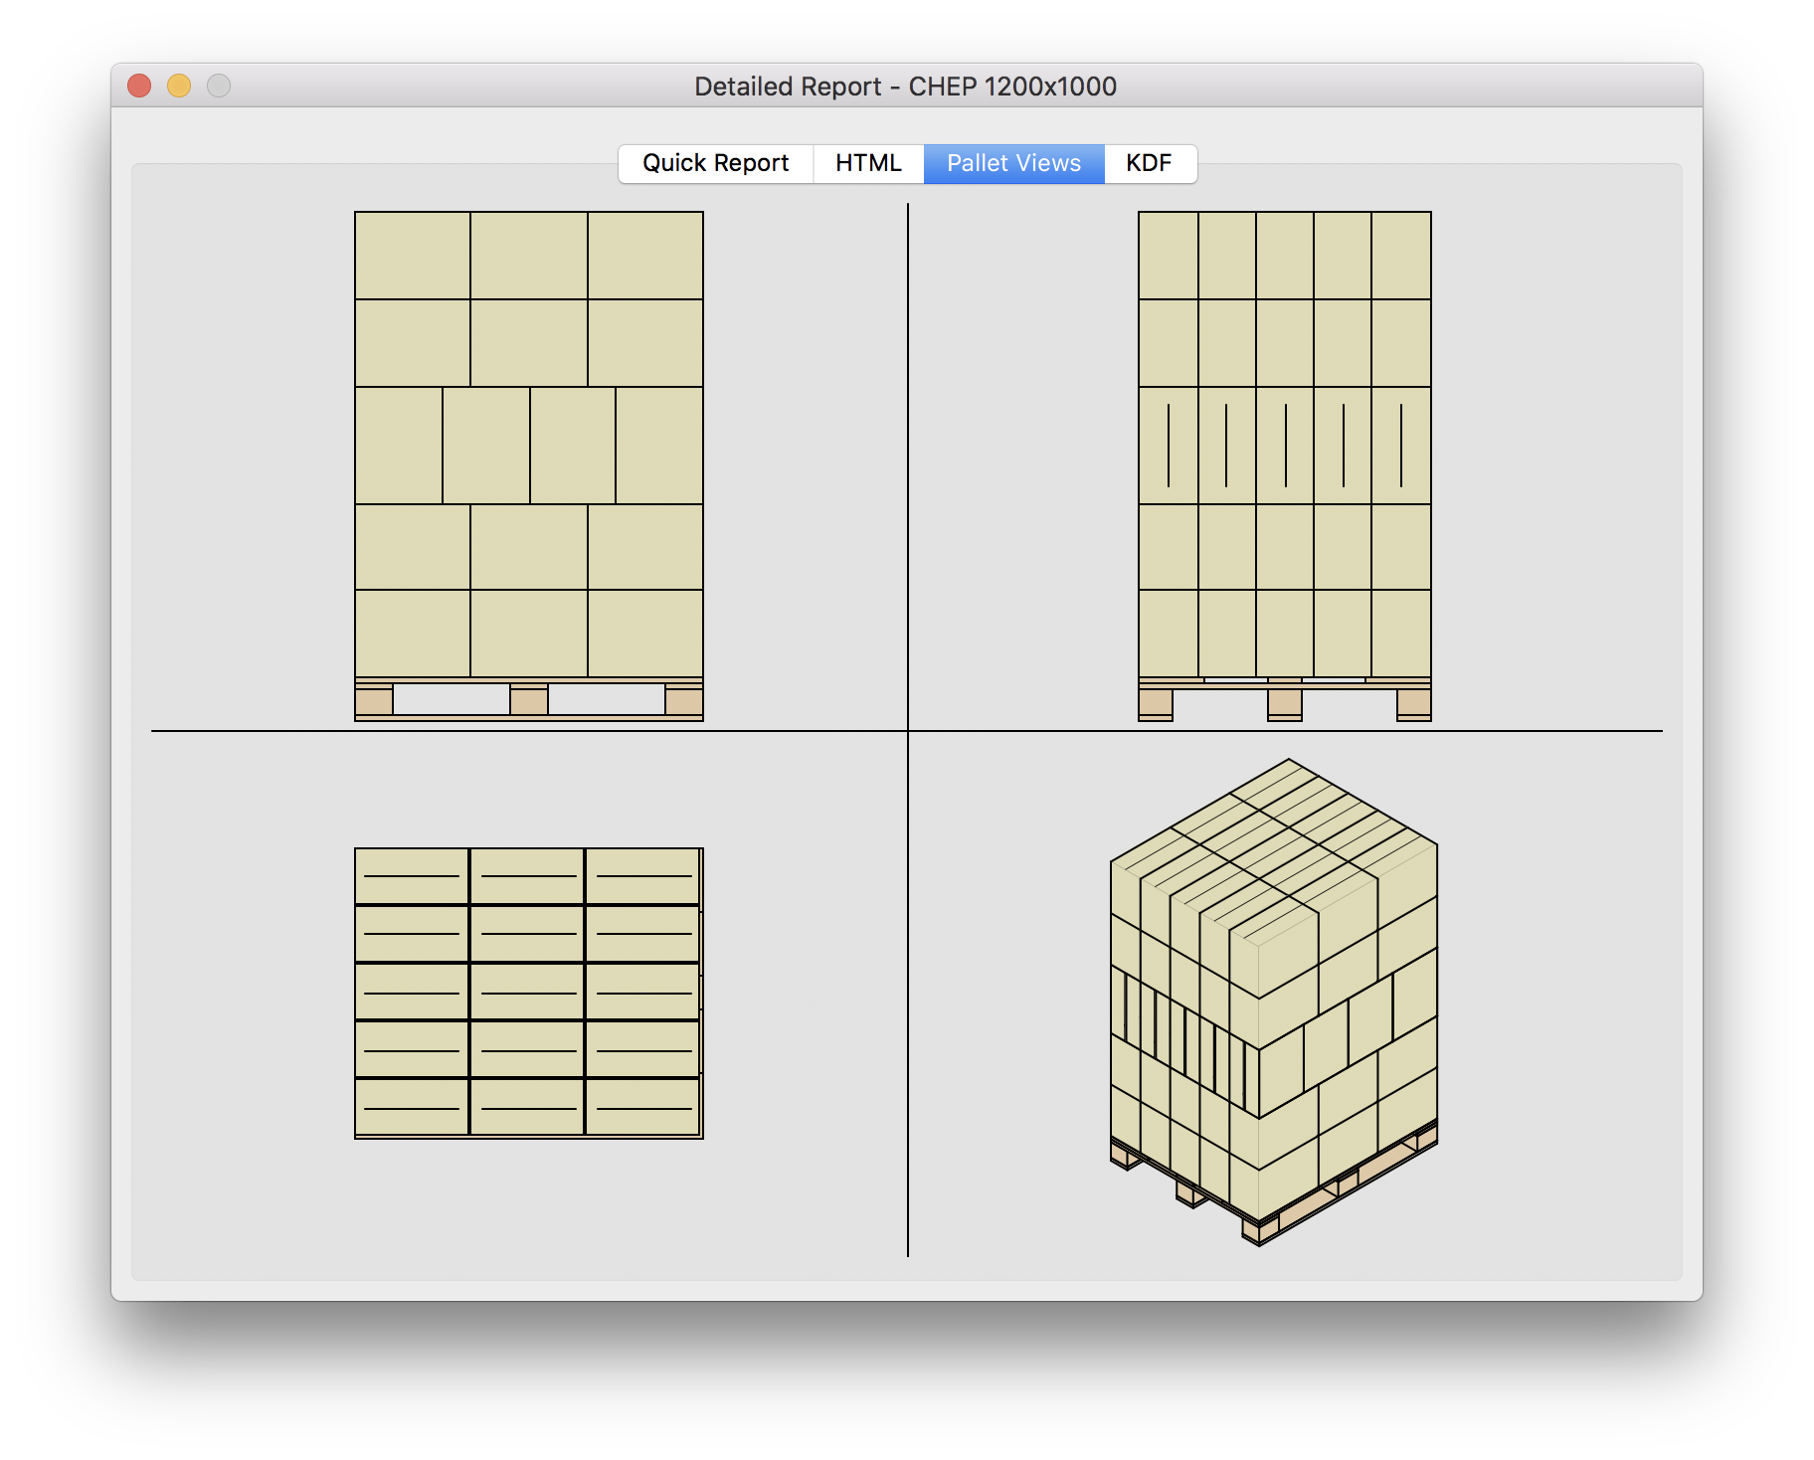Screen dimensions: 1814x1460
Task: Close the Detailed Report window
Action: click(x=139, y=86)
